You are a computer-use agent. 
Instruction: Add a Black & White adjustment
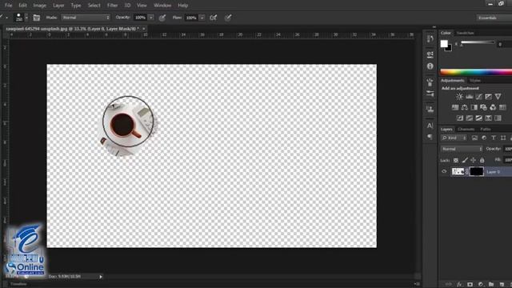coord(474,107)
